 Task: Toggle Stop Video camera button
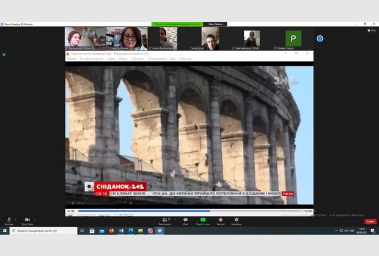click(27, 219)
